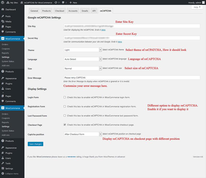Expand the Language dropdown showing Auto Detect
The height and width of the screenshot is (178, 206).
point(83,59)
